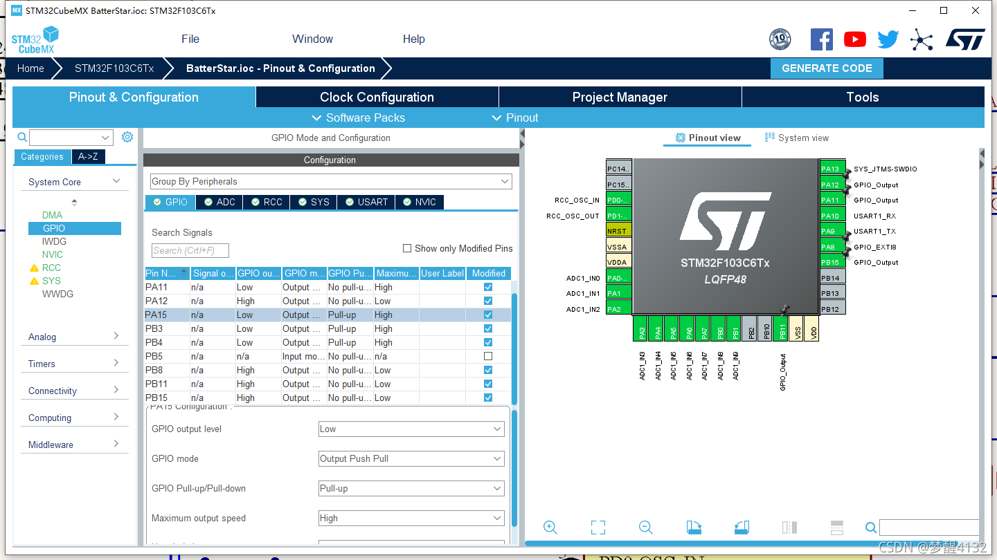This screenshot has height=560, width=997.
Task: Select the PB15 pin on the chip
Action: click(833, 262)
